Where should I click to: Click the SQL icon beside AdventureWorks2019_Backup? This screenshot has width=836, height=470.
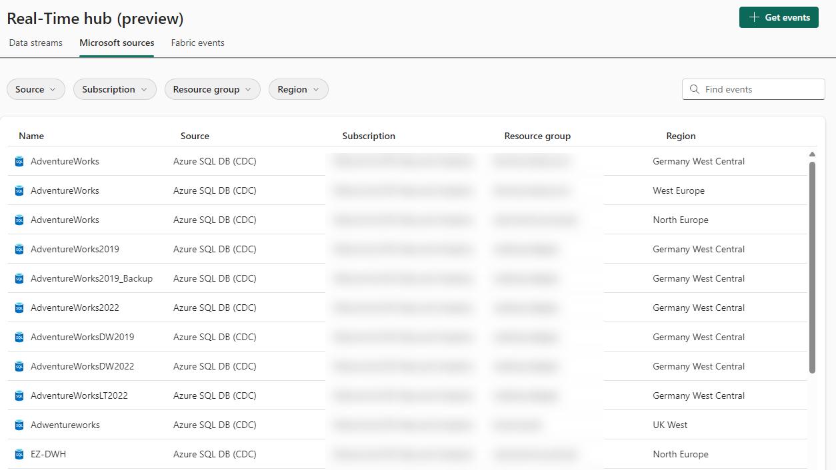[18, 278]
